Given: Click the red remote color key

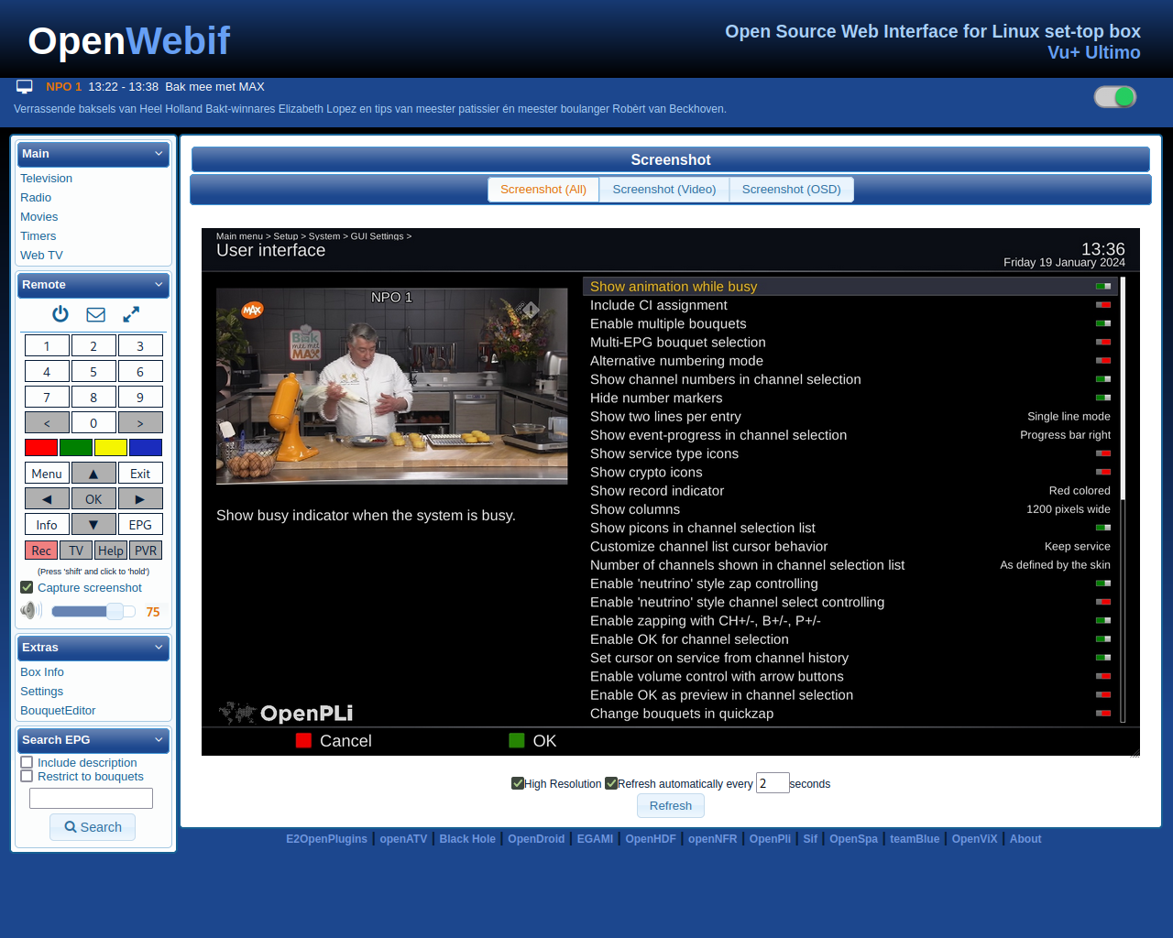Looking at the screenshot, I should pyautogui.click(x=41, y=447).
